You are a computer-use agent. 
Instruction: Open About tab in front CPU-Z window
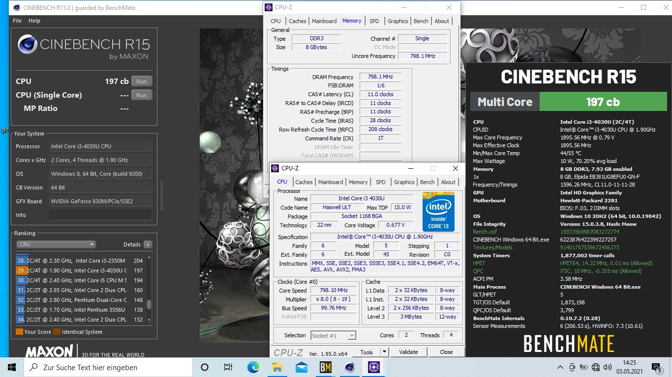pyautogui.click(x=448, y=182)
